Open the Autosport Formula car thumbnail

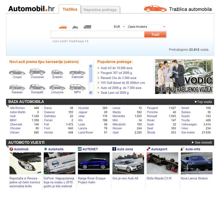[x=162, y=163]
